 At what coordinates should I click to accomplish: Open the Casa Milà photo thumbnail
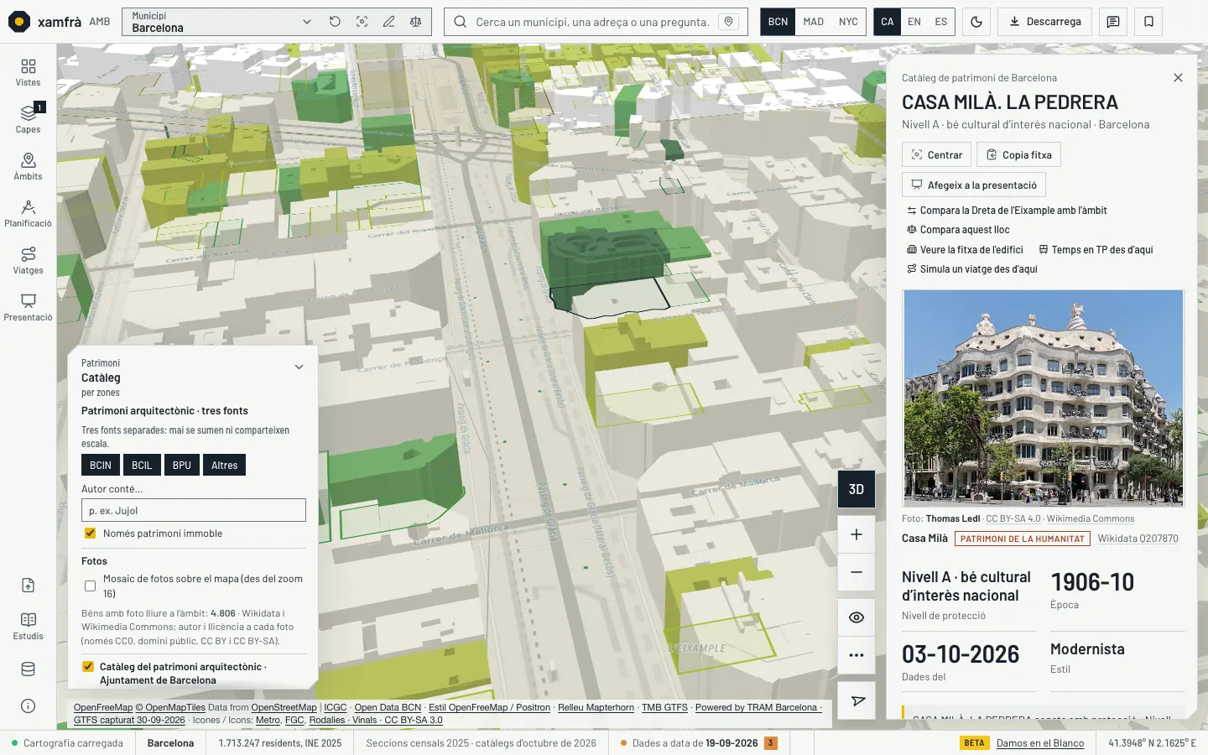(x=1044, y=398)
